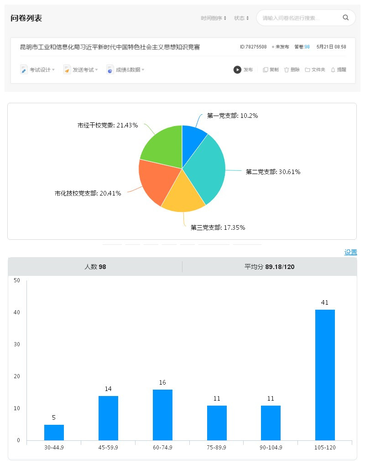Image resolution: width=365 pixels, height=465 pixels.
Task: Click the 成绩&数据 report icon
Action: (x=110, y=70)
